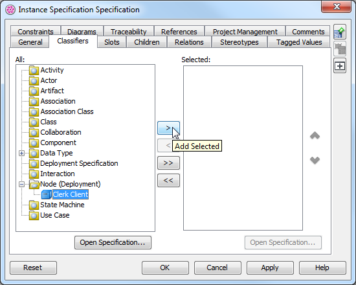
Task: Confirm with the OK button
Action: tap(165, 268)
